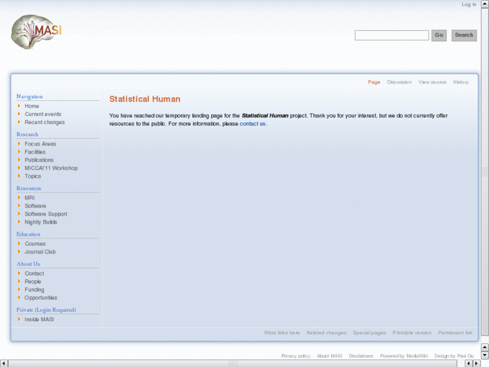Screen dimensions: 489x367
Task: Open the Page tab
Action: click(x=374, y=82)
